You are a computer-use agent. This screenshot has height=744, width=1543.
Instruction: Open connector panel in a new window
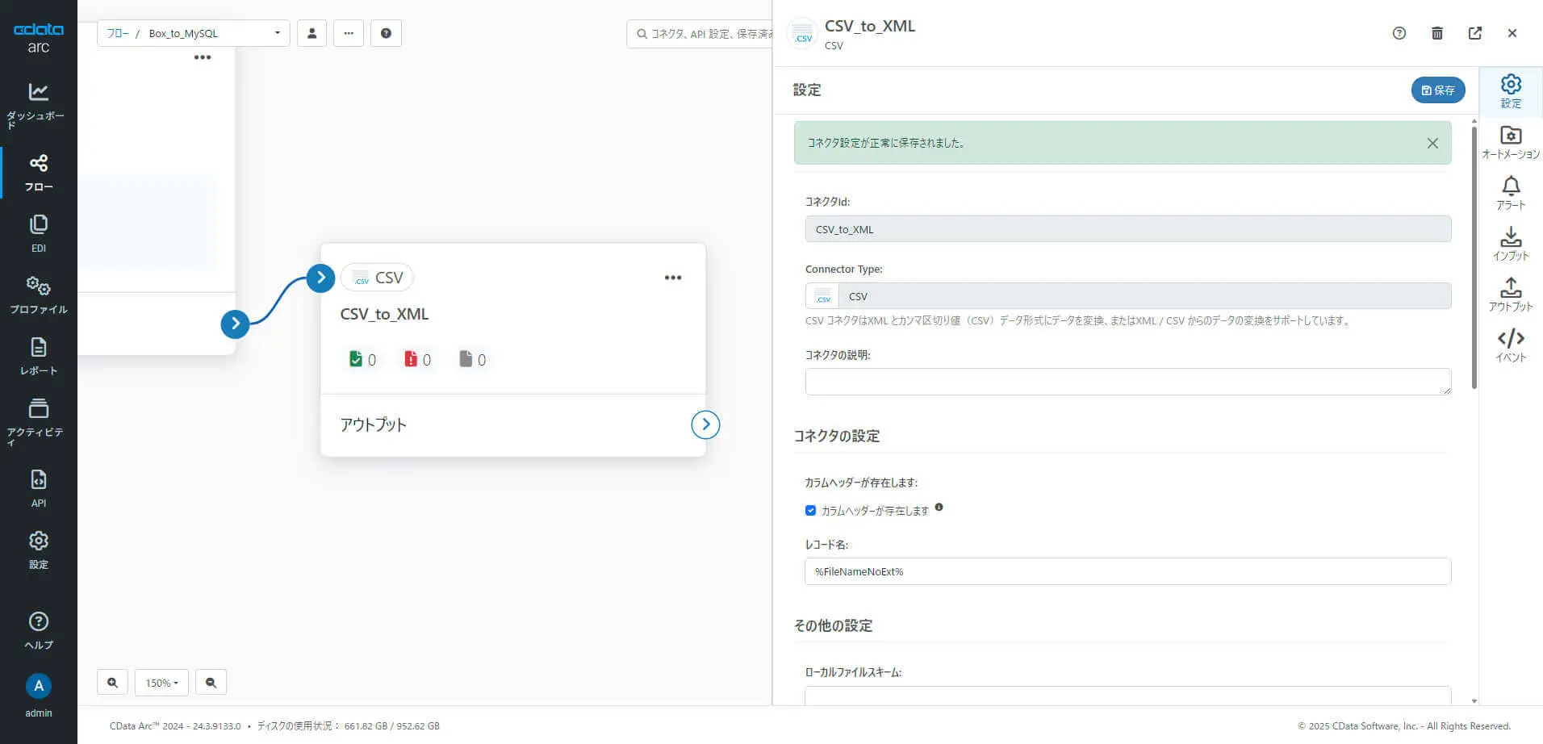(x=1475, y=33)
